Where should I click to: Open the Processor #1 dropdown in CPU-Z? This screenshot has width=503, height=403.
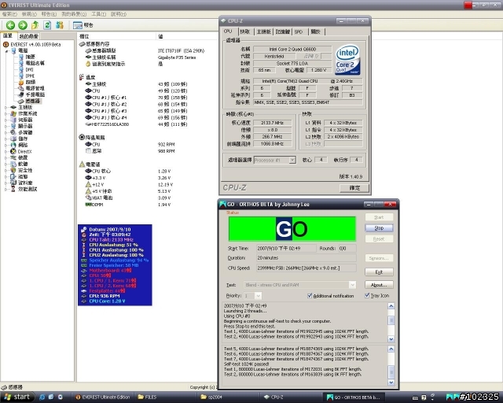(x=292, y=160)
